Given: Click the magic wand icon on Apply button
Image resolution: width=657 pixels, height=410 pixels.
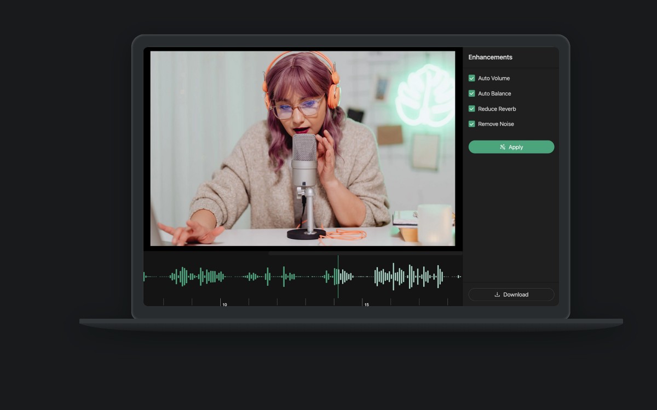Looking at the screenshot, I should point(502,147).
